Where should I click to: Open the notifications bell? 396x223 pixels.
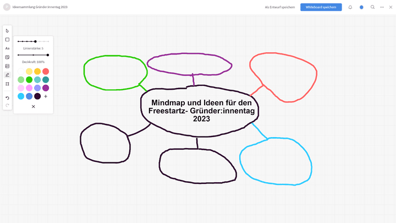pos(350,7)
